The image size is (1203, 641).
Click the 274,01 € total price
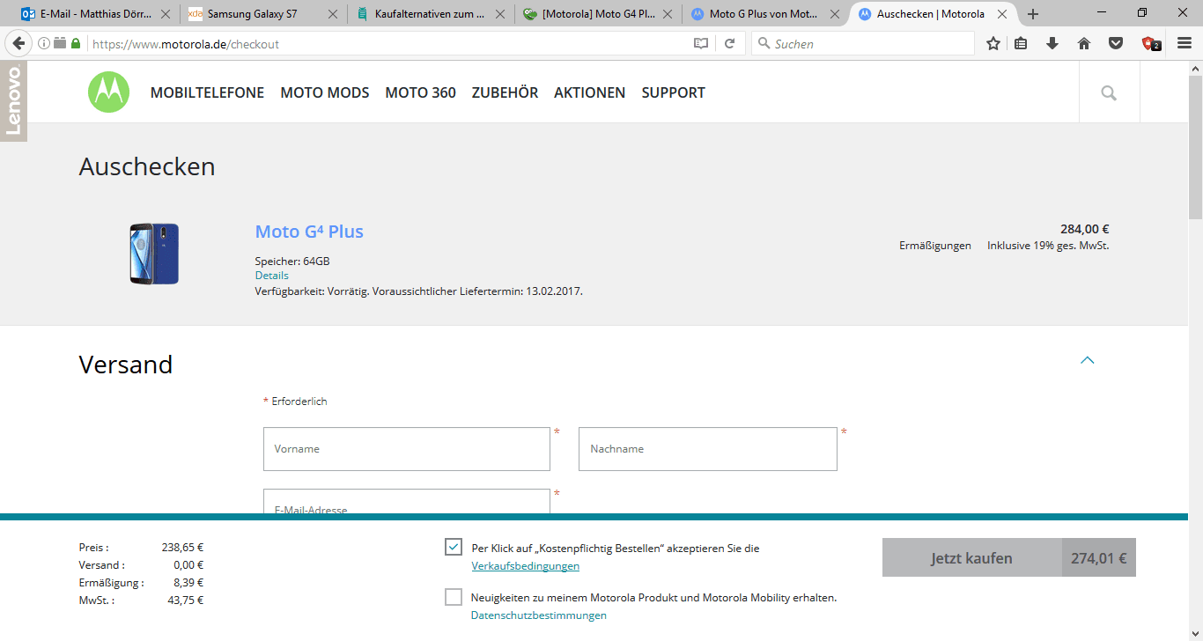[1099, 557]
